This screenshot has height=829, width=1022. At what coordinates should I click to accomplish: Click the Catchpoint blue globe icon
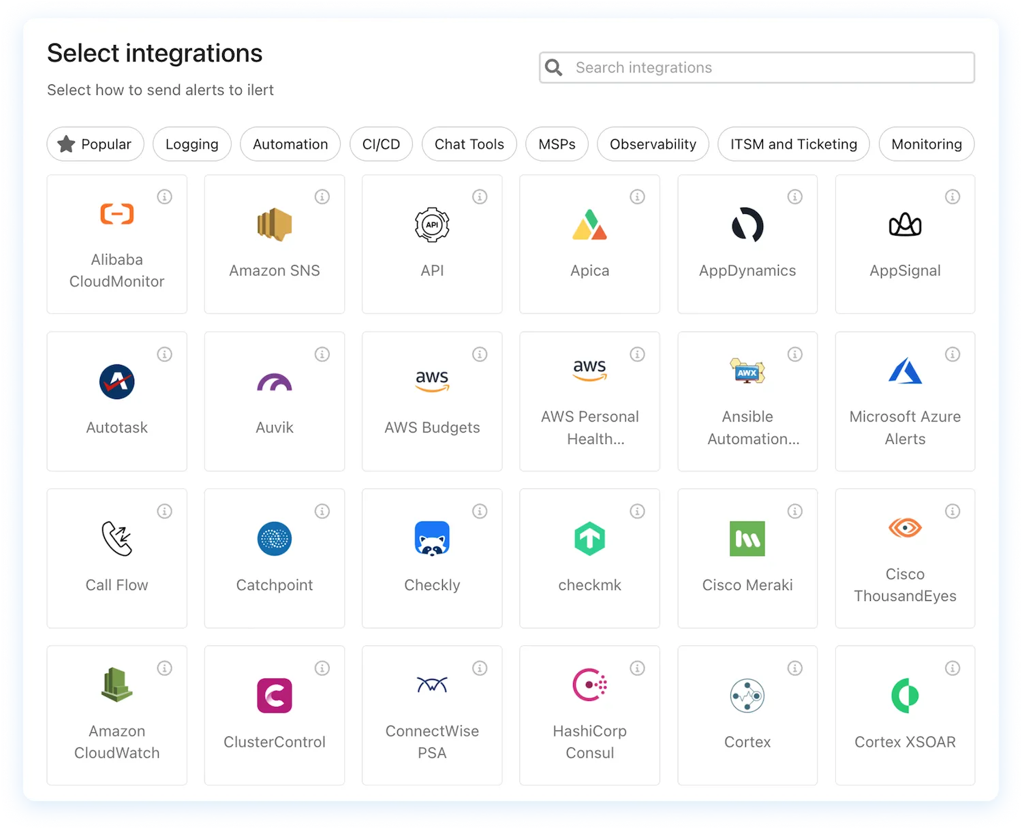click(275, 539)
